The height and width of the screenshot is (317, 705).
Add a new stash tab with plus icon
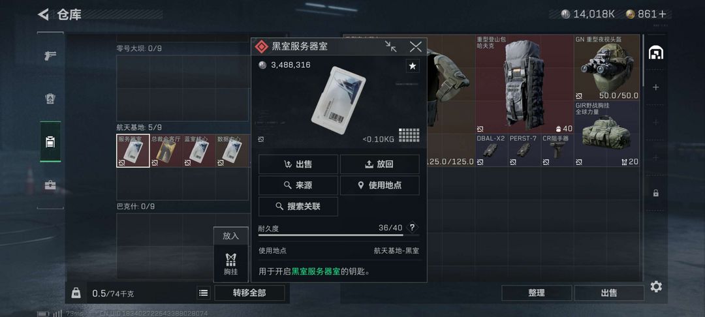click(656, 87)
